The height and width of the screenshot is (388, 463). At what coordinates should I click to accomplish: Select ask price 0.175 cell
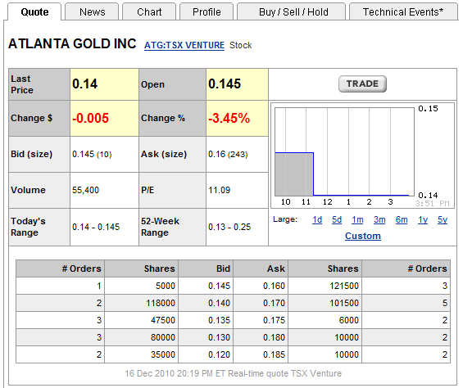tap(261, 320)
